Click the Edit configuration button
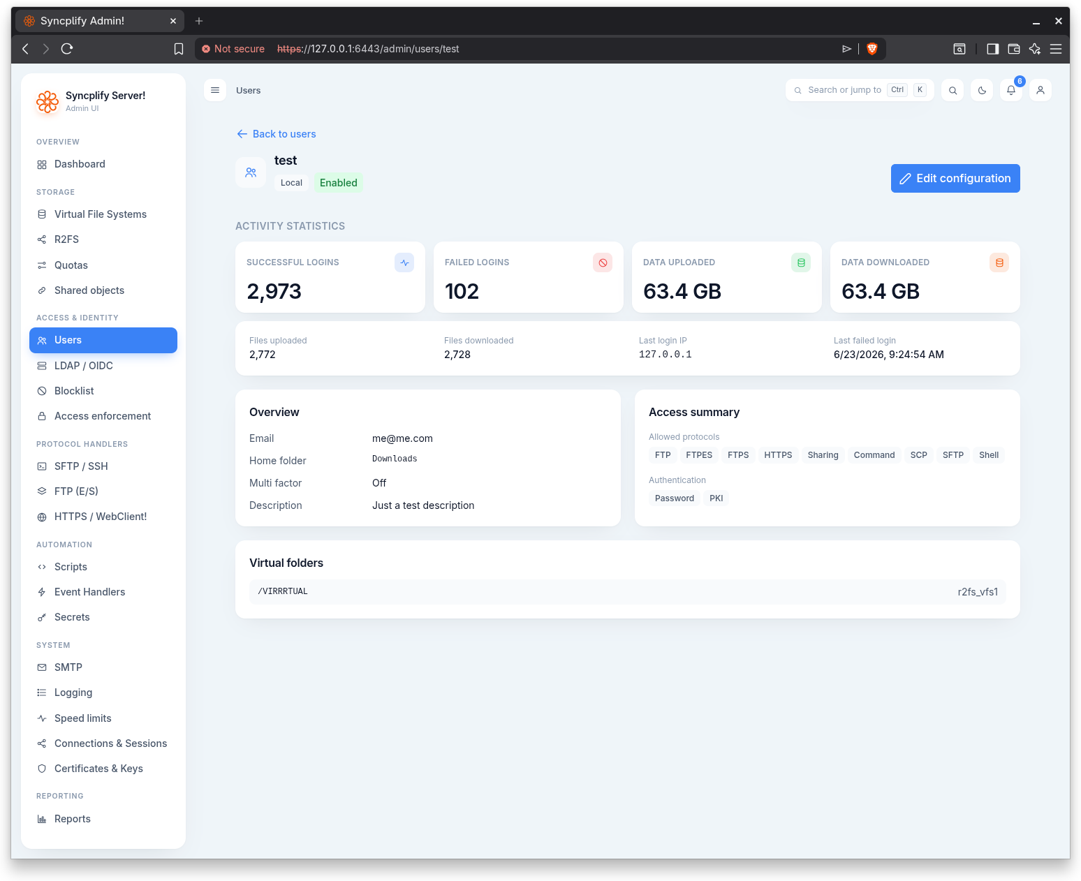 955,178
